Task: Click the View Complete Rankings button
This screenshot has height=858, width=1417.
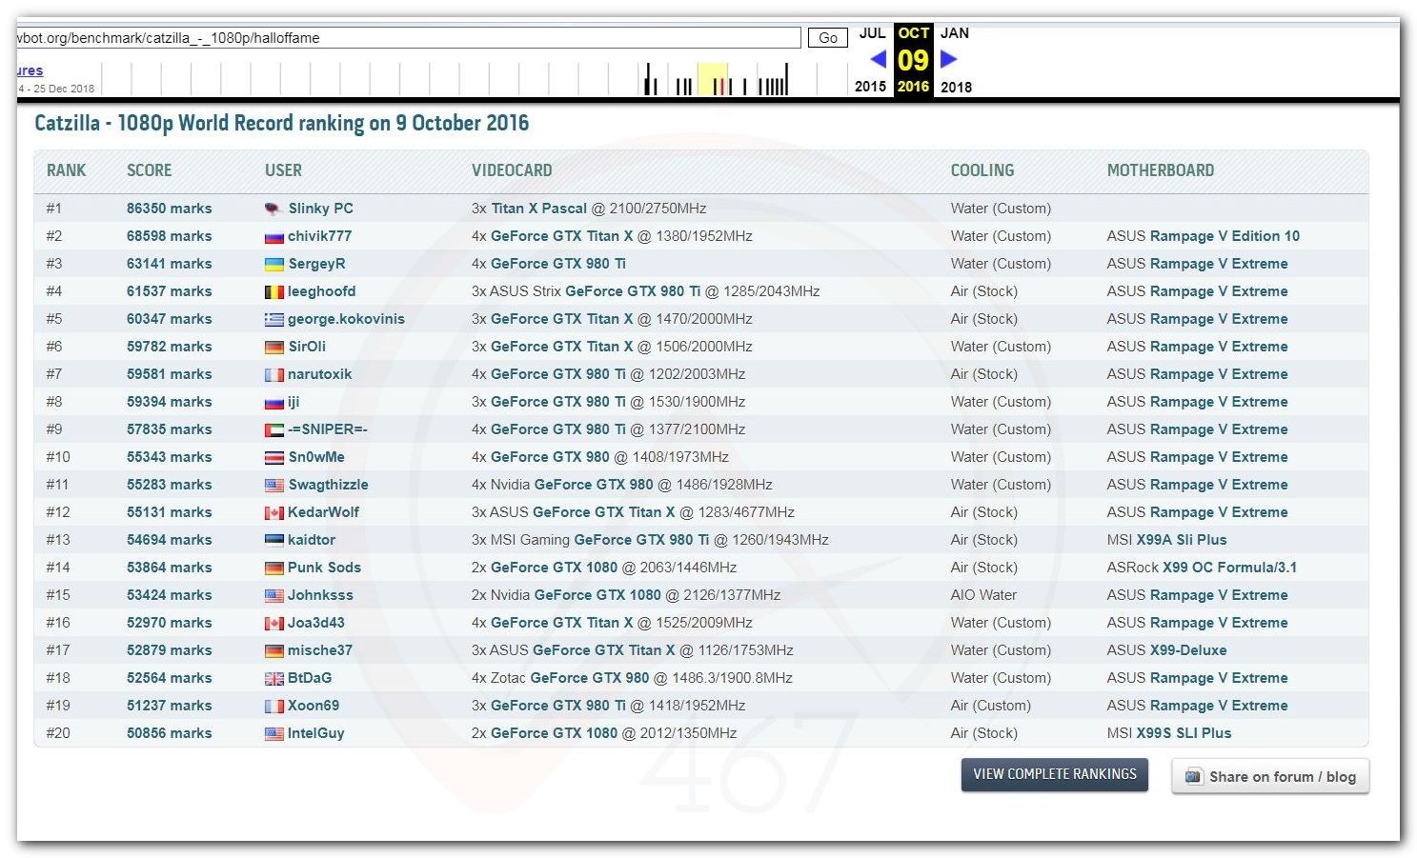Action: point(1054,774)
